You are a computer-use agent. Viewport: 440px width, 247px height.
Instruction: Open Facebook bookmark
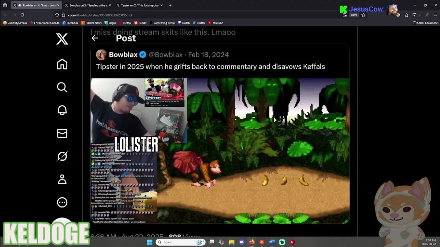pyautogui.click(x=70, y=23)
